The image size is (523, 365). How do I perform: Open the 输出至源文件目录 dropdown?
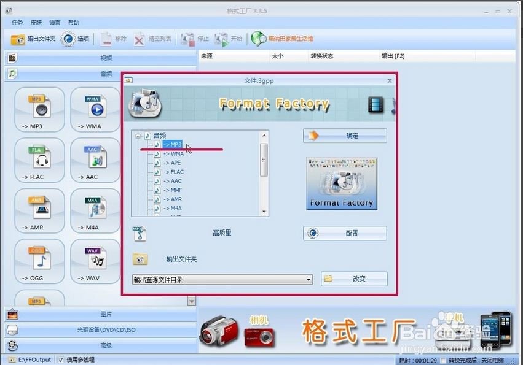tap(310, 279)
